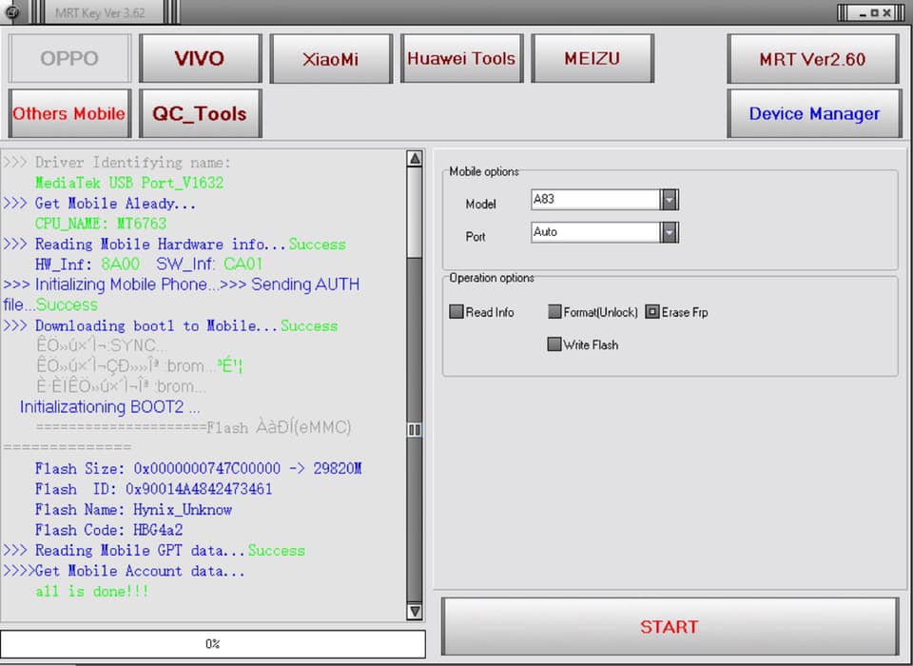Switch to the XiaoMi section
This screenshot has width=913, height=666.
[x=331, y=58]
